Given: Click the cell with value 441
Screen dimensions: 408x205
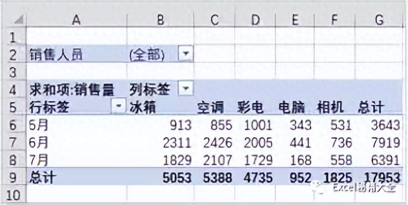Looking at the screenshot, I should click(295, 143).
